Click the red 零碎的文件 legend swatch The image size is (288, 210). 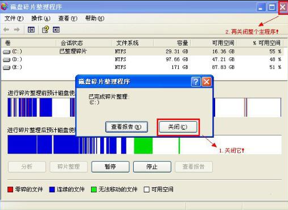point(10,190)
